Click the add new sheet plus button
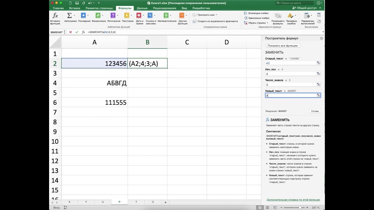The image size is (374, 210). coord(165,202)
